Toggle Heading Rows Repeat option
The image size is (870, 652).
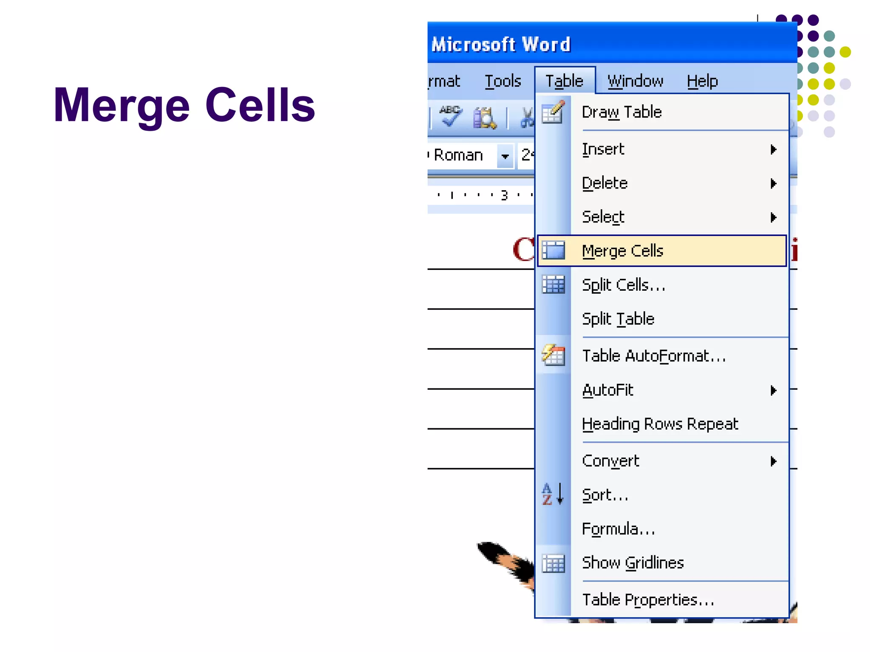[x=662, y=424]
